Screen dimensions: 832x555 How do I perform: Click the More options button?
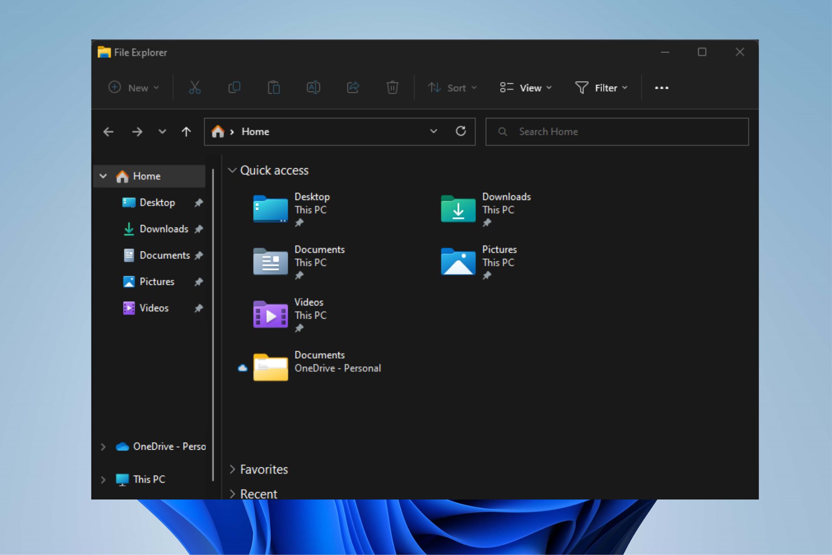pos(660,87)
